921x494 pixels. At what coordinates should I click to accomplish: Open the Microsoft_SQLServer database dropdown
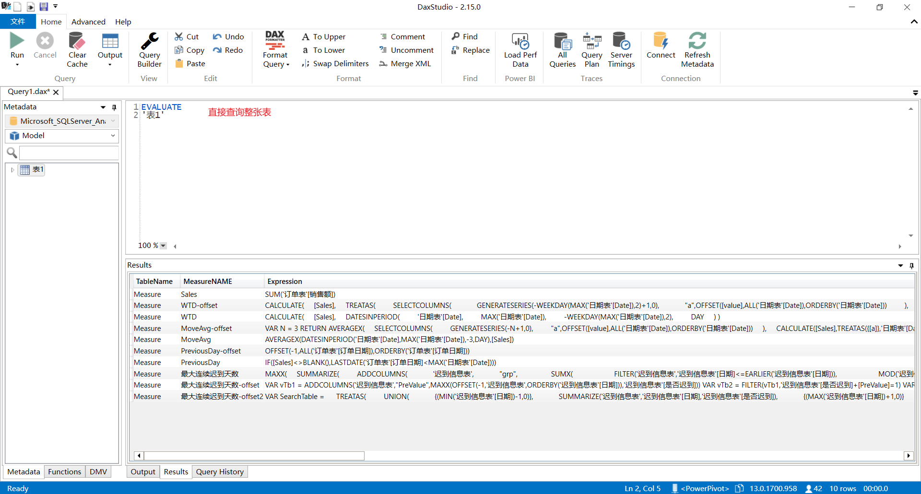point(62,121)
